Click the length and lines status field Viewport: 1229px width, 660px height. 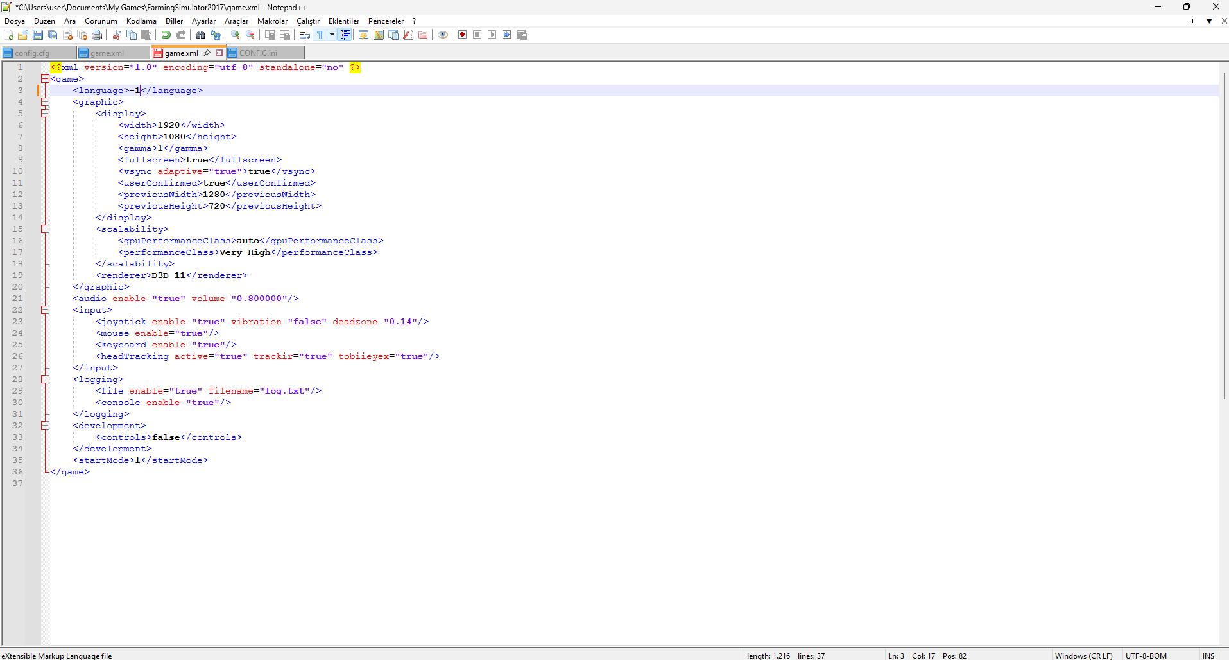[x=786, y=656]
